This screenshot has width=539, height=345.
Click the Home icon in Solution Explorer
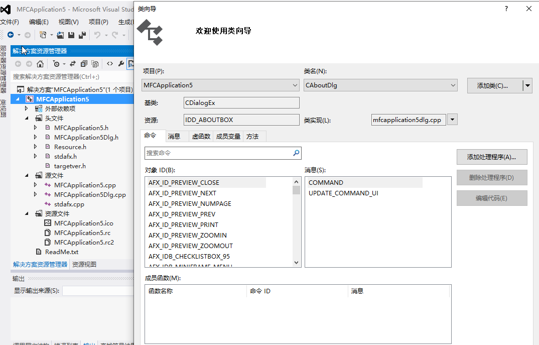40,64
